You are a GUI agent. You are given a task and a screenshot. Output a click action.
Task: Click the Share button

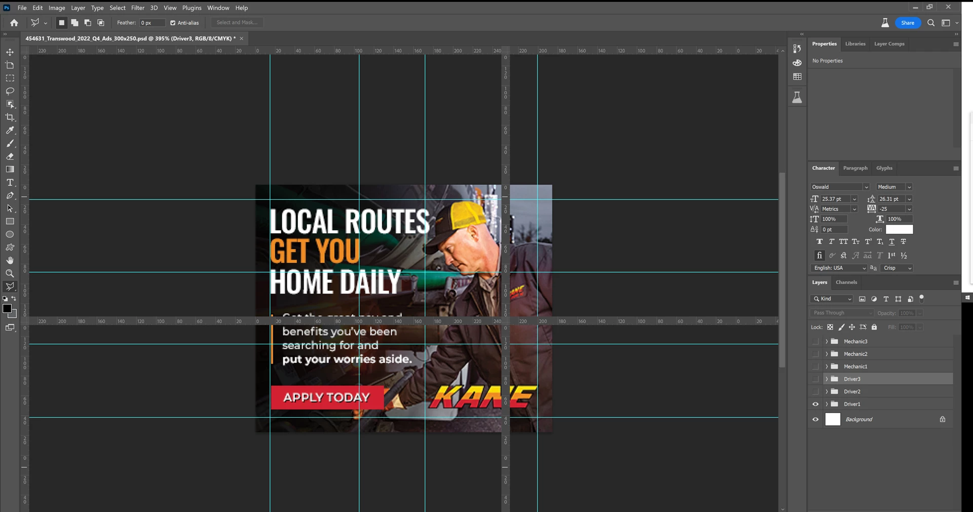pyautogui.click(x=908, y=23)
